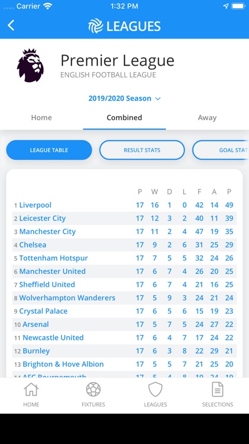Viewport: 249px width, 444px height.
Task: Open Wolverhampton Wanderers team link
Action: click(67, 298)
